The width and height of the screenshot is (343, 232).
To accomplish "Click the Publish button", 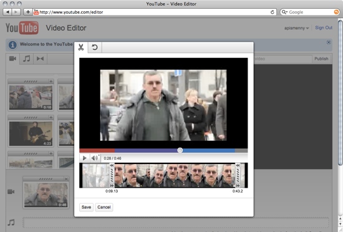I will [x=321, y=59].
